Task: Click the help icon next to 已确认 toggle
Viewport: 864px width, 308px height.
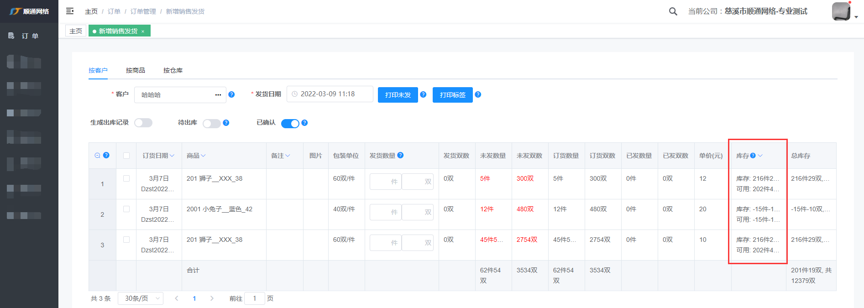Action: pyautogui.click(x=304, y=123)
